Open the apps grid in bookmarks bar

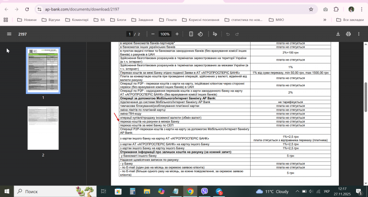[x=6, y=20]
